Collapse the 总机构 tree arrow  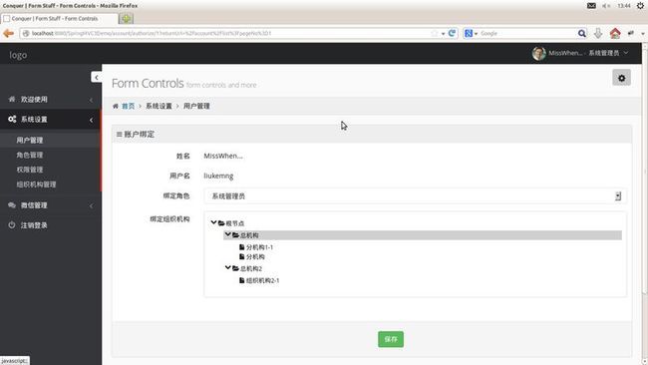(227, 234)
